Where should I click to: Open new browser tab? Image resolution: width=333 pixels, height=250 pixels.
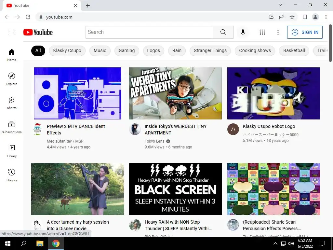click(x=88, y=6)
